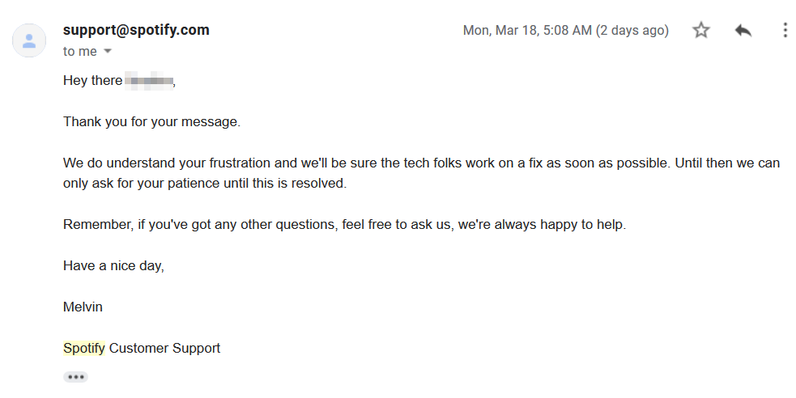796x398 pixels.
Task: Open the three-dot more options menu
Action: pyautogui.click(x=785, y=31)
